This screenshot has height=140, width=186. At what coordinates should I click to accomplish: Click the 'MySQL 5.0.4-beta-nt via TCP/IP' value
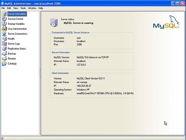(x=93, y=57)
